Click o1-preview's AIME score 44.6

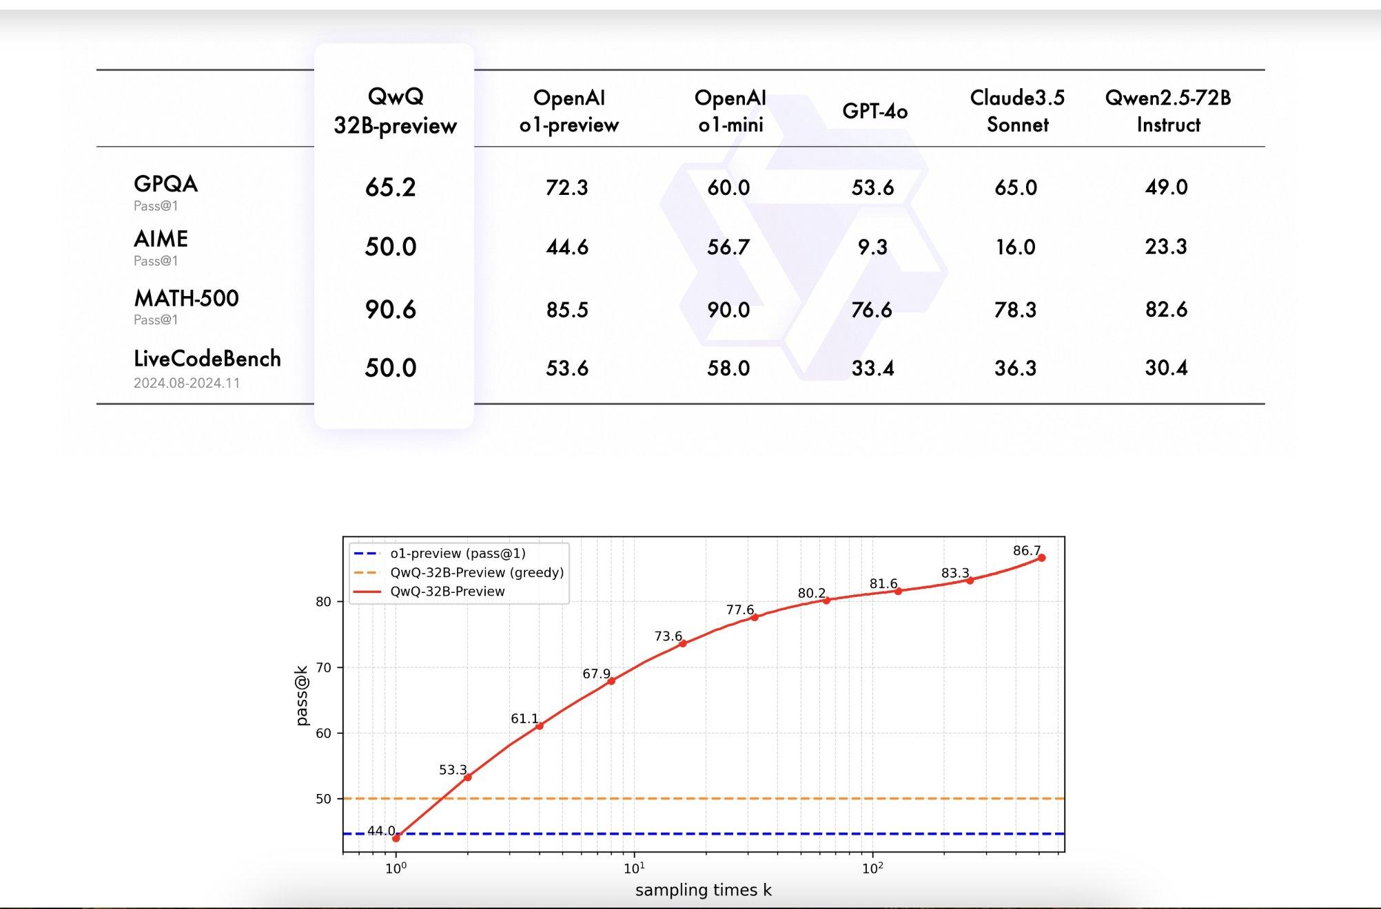(x=567, y=247)
